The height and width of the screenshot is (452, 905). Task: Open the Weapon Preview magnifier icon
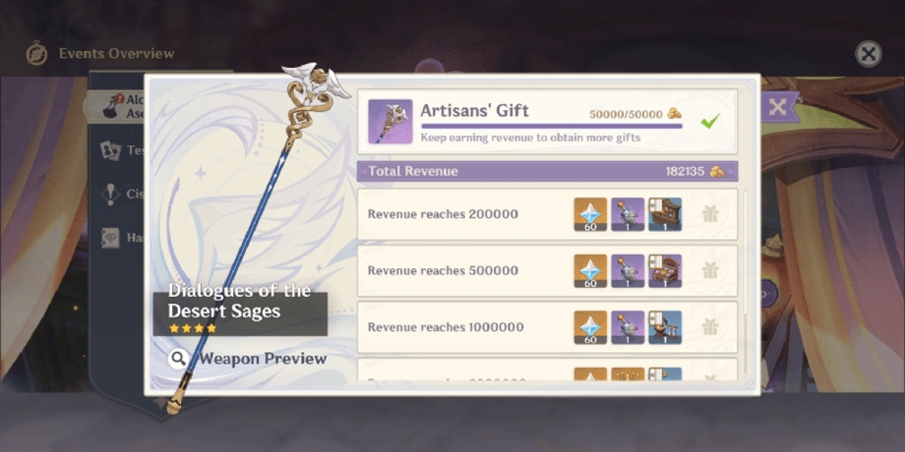178,359
